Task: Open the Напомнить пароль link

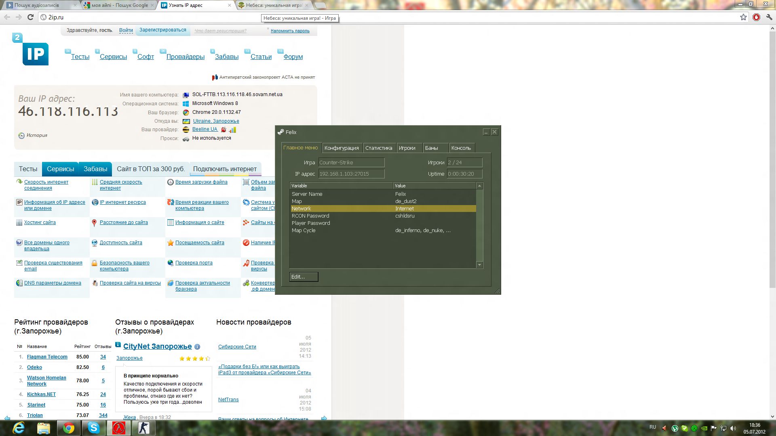Action: pyautogui.click(x=290, y=31)
